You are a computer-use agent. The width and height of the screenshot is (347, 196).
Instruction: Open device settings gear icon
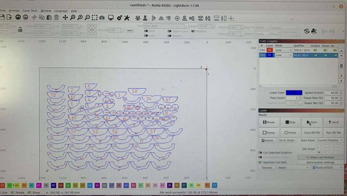[119, 18]
